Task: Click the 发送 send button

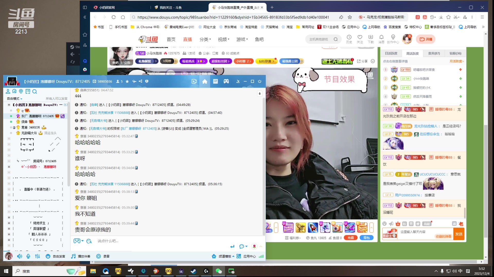Action: click(459, 234)
